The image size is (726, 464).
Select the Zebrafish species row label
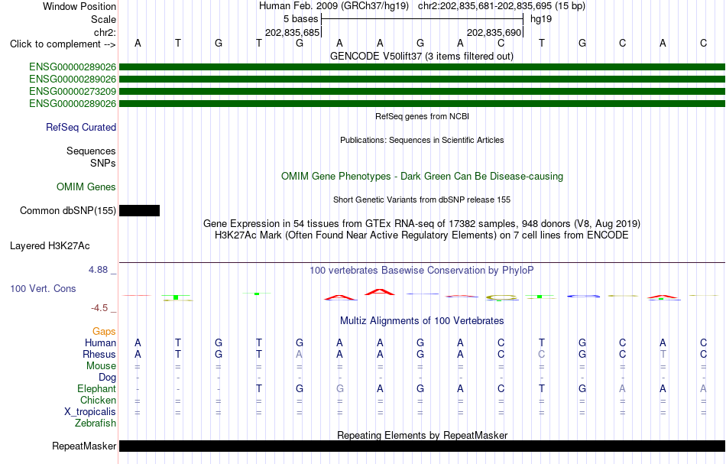(96, 423)
